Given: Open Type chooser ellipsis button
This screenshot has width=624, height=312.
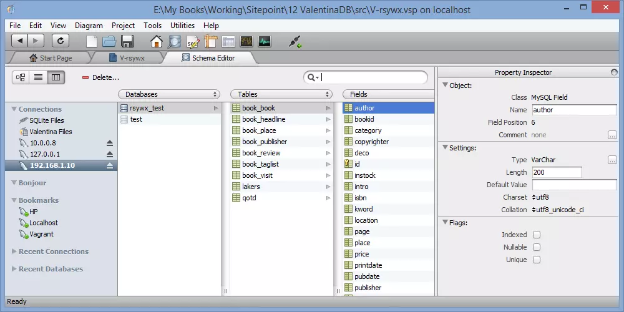Looking at the screenshot, I should click(x=613, y=160).
